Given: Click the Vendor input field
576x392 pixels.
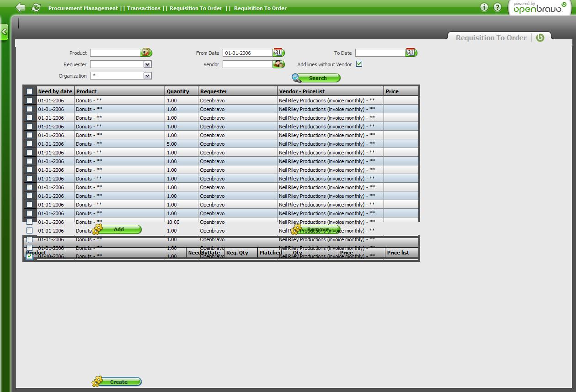Looking at the screenshot, I should pos(248,64).
